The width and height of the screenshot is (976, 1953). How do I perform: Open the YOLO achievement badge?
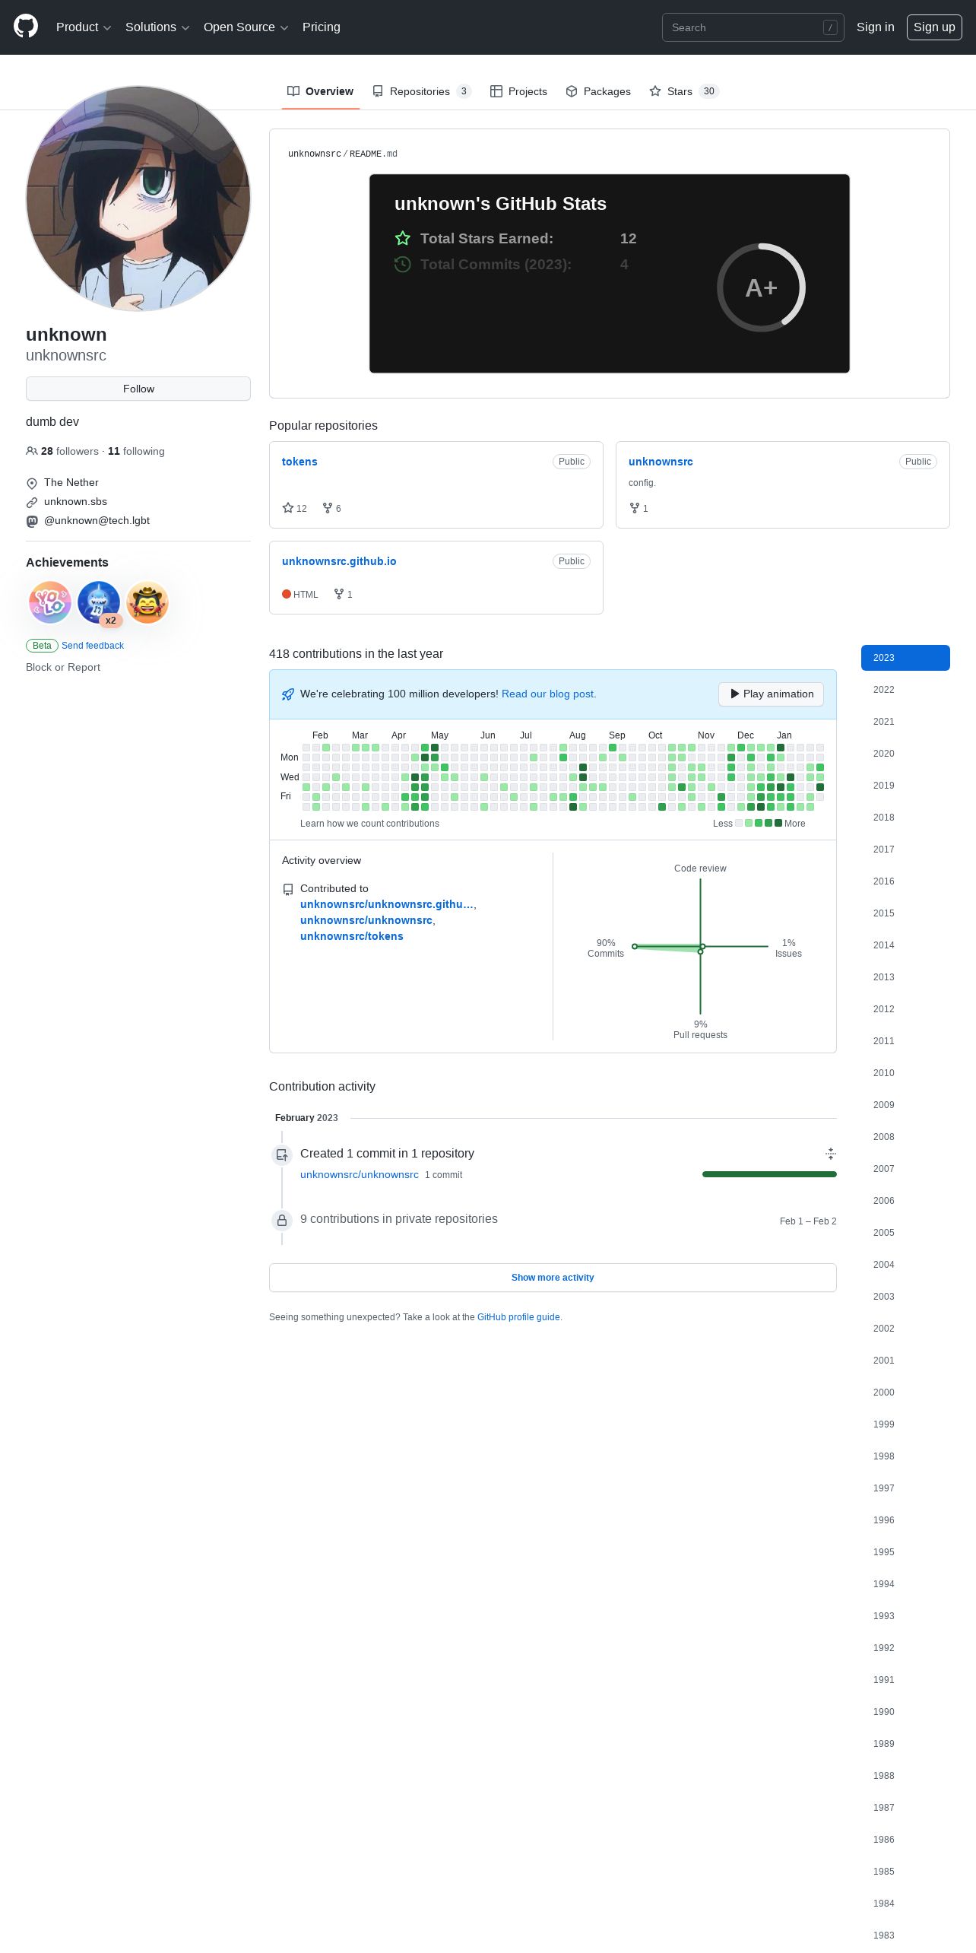[50, 602]
